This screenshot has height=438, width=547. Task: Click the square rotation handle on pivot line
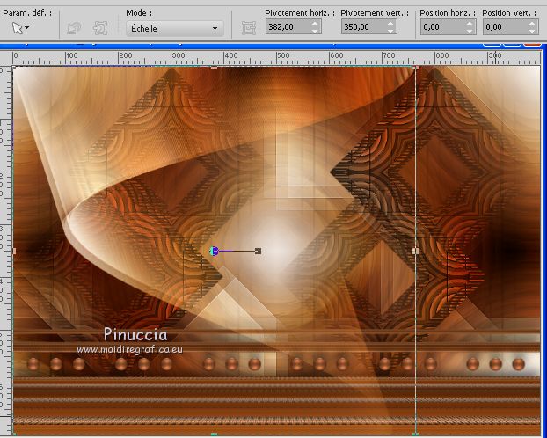[x=259, y=251]
